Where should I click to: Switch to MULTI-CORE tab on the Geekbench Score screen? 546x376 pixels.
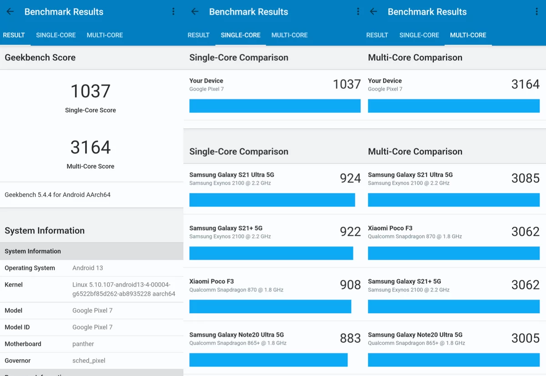click(105, 35)
